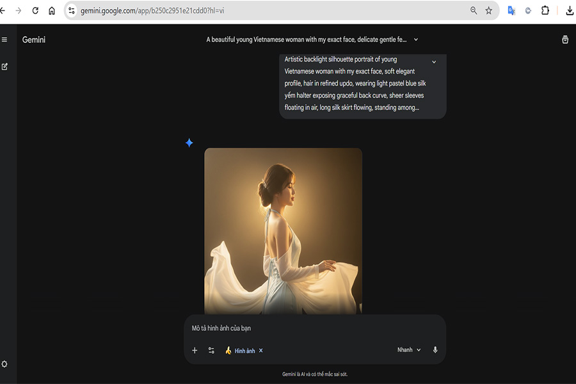Activate the microphone voice input
Screen dimensions: 576x384
coord(435,350)
